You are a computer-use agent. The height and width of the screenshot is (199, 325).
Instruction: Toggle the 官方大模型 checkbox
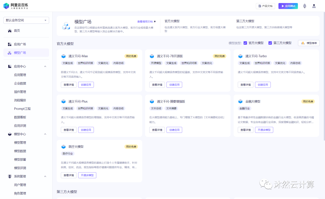245,43
